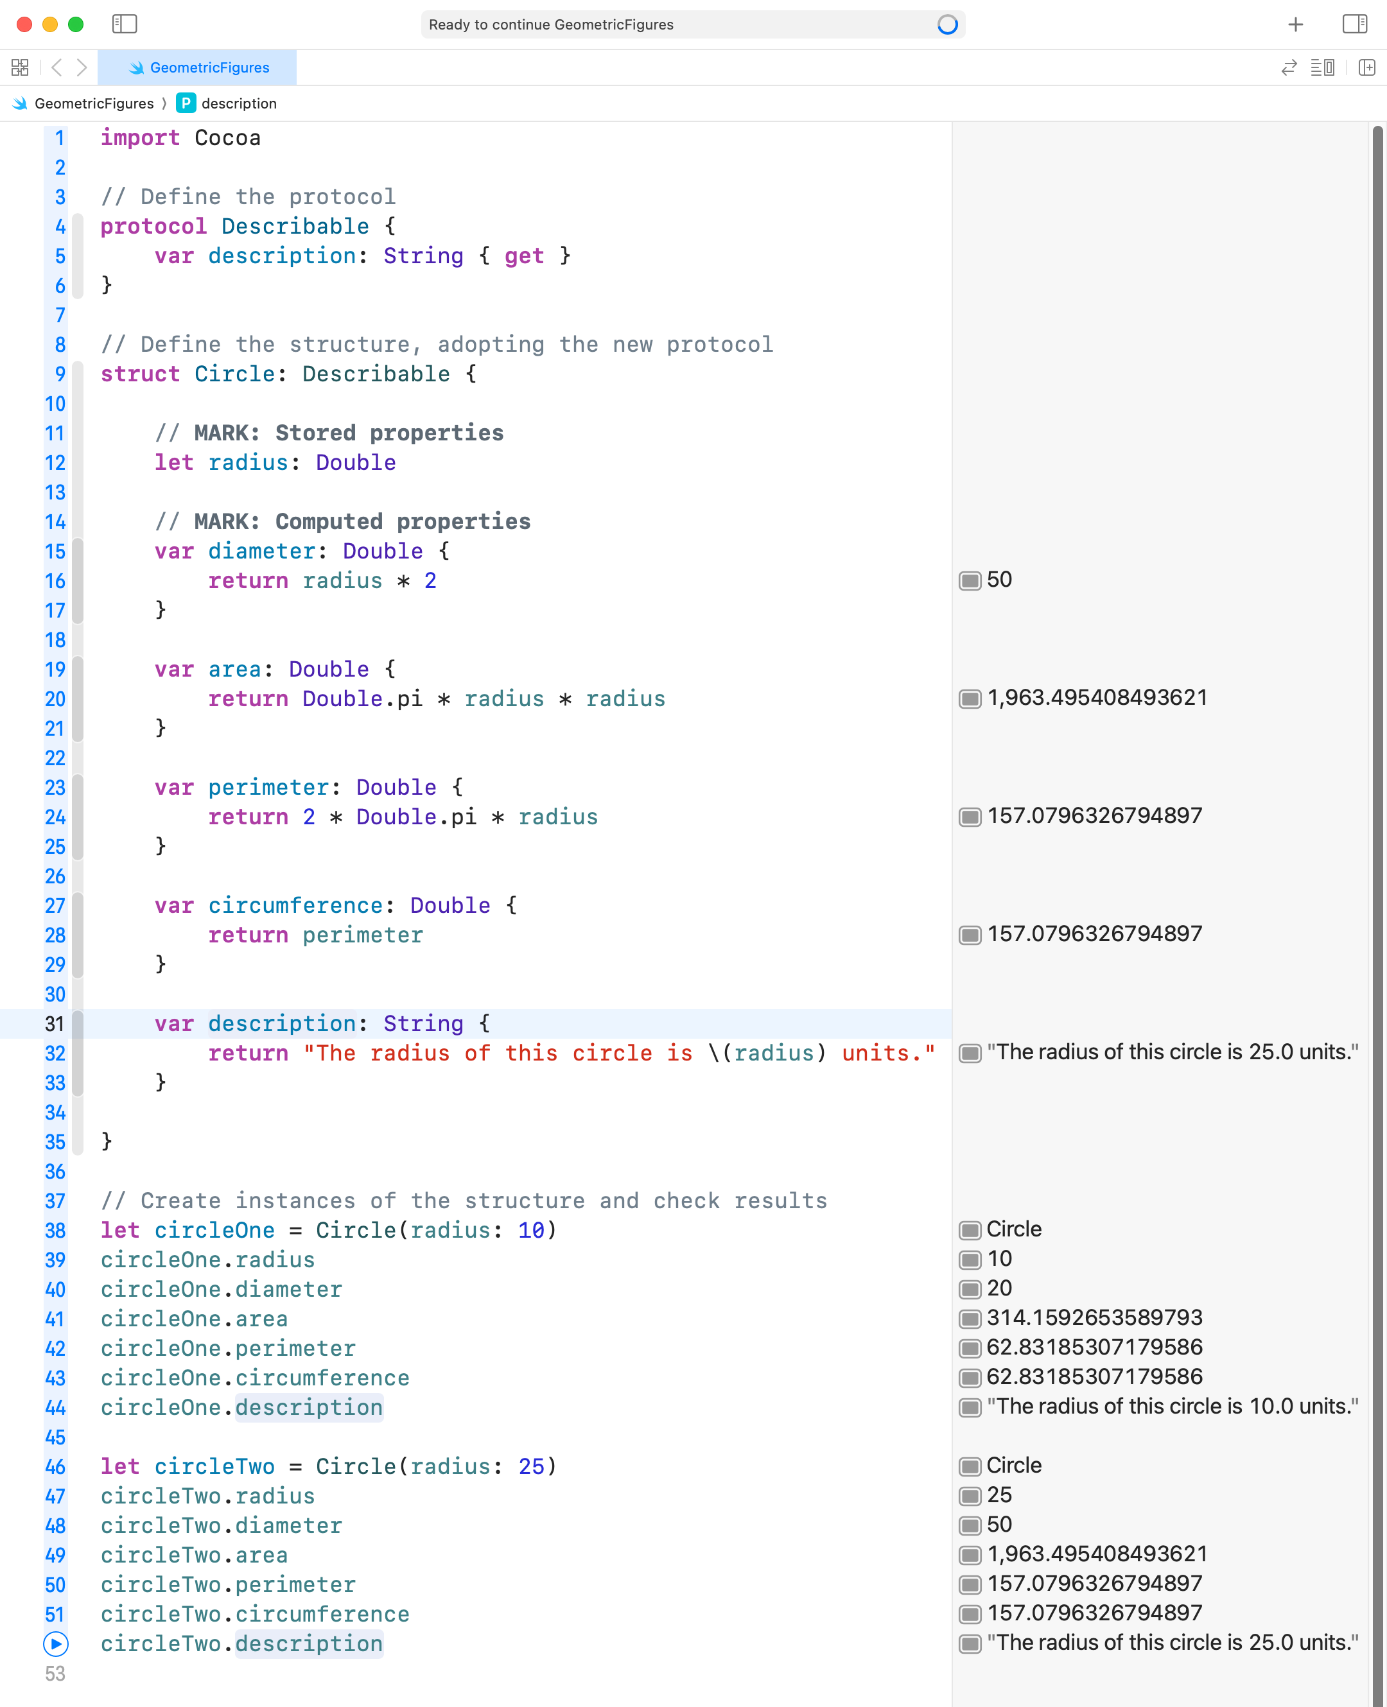This screenshot has height=1707, width=1387.
Task: Run playground up to line 52
Action: coord(55,1644)
